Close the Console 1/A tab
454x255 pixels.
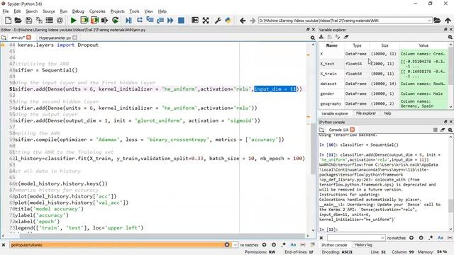353,130
